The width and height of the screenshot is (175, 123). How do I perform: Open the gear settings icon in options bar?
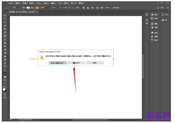point(97,8)
